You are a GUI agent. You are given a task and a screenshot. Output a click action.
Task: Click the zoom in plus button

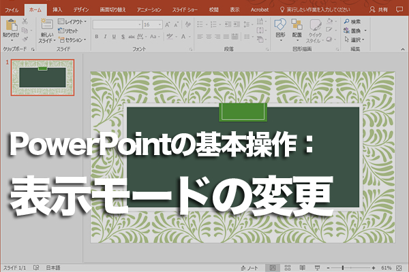(374, 268)
